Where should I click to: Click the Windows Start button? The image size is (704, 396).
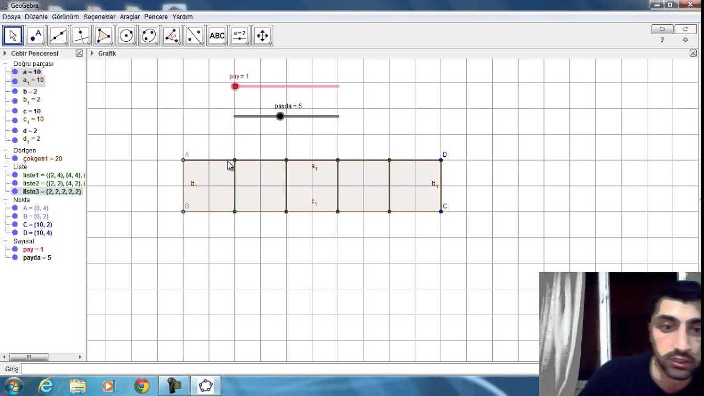[x=14, y=386]
